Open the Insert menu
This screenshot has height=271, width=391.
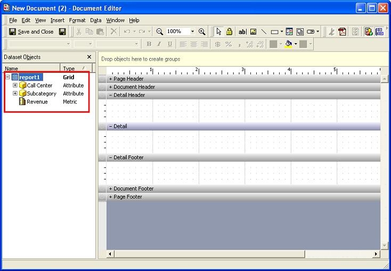coord(57,20)
